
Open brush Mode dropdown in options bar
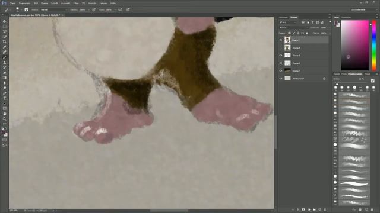(54, 10)
